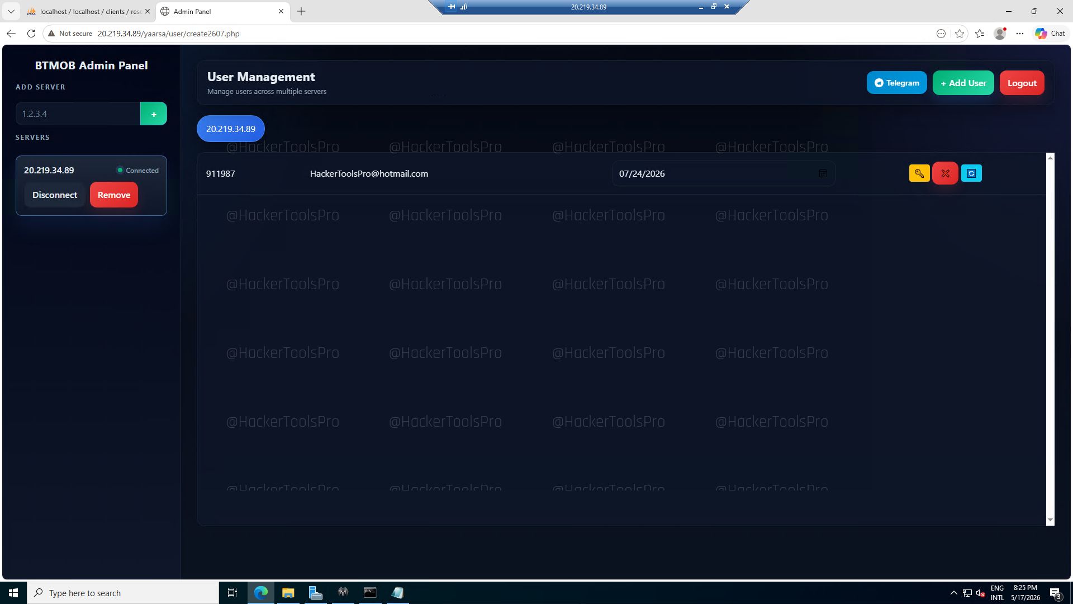Click the Add User button
The image size is (1073, 604).
963,83
